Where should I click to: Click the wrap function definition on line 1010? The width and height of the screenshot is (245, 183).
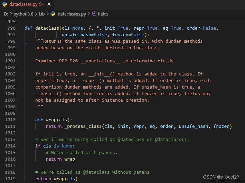coord(51,120)
